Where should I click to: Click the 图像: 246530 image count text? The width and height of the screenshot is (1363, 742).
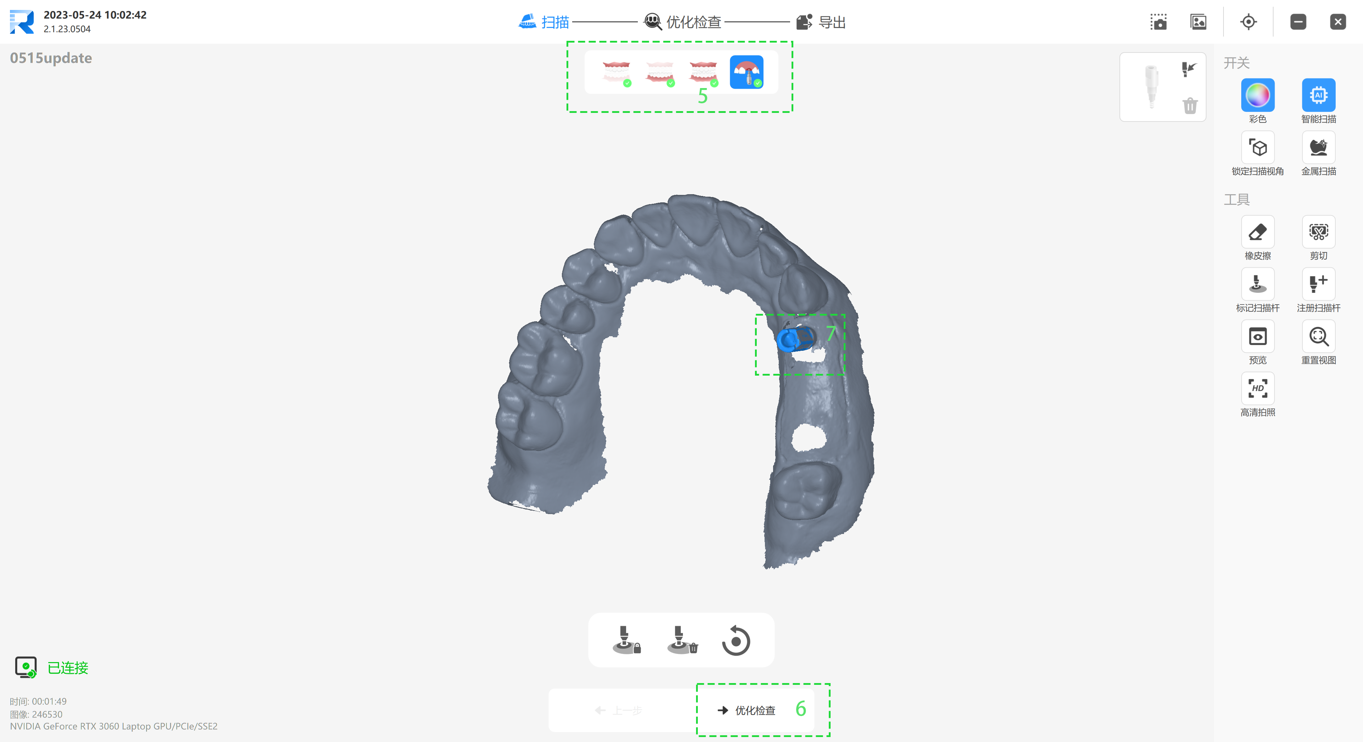point(36,714)
